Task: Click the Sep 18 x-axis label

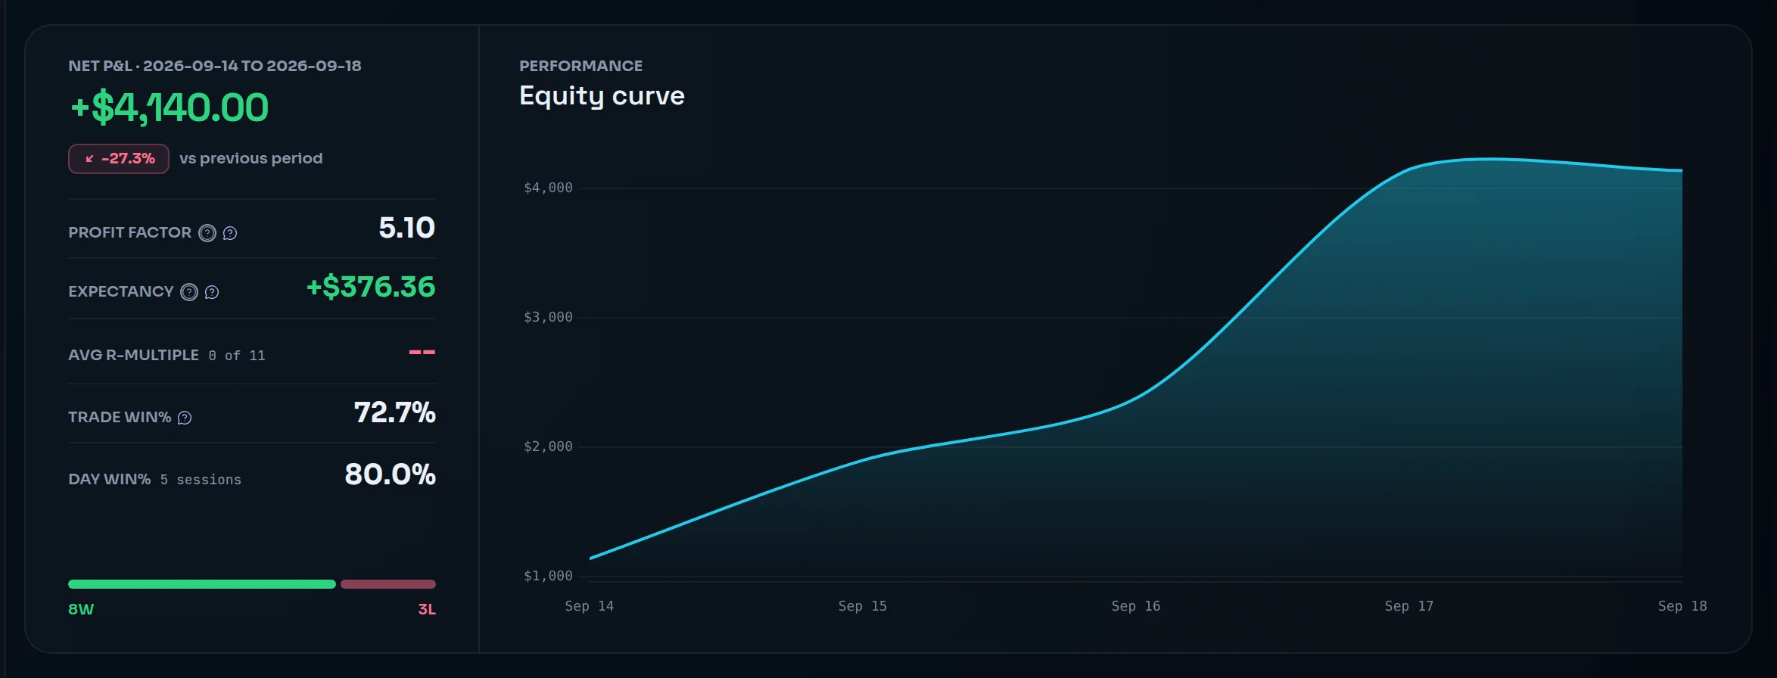Action: pyautogui.click(x=1682, y=606)
